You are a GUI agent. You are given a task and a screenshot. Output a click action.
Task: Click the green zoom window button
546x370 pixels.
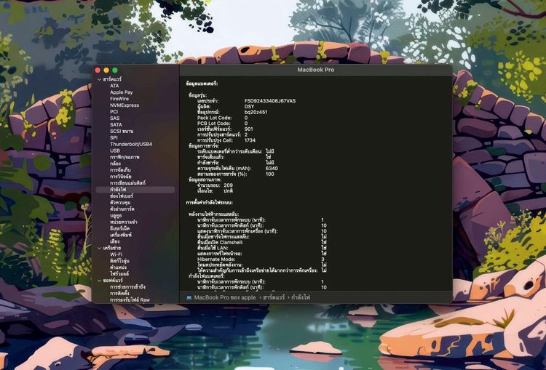tap(115, 70)
